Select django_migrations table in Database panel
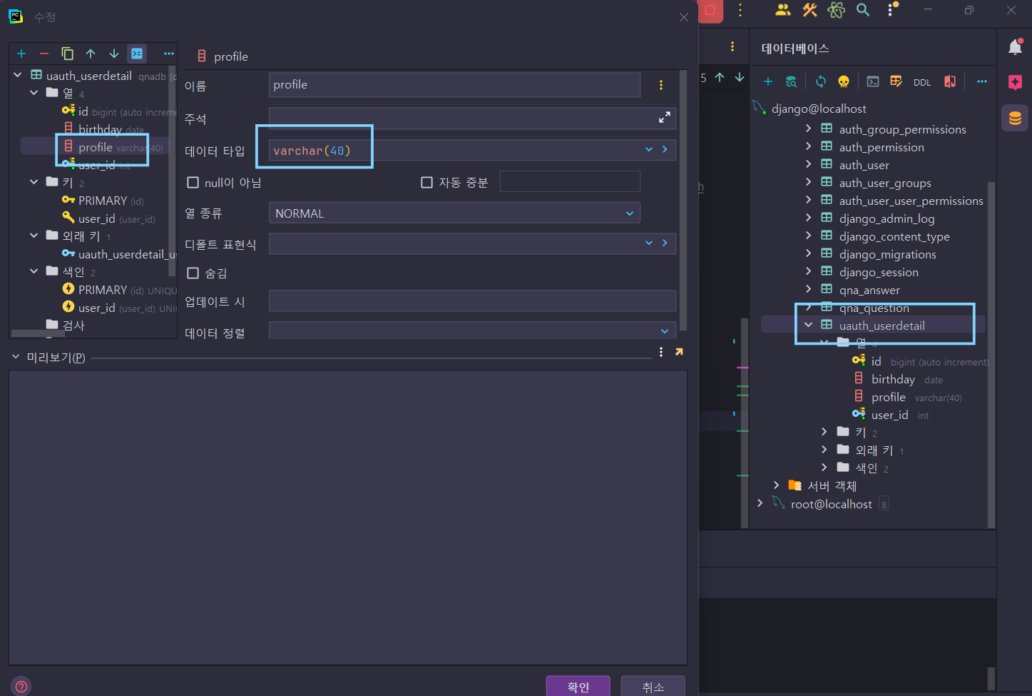Screen dimensions: 1032x696 [887, 254]
